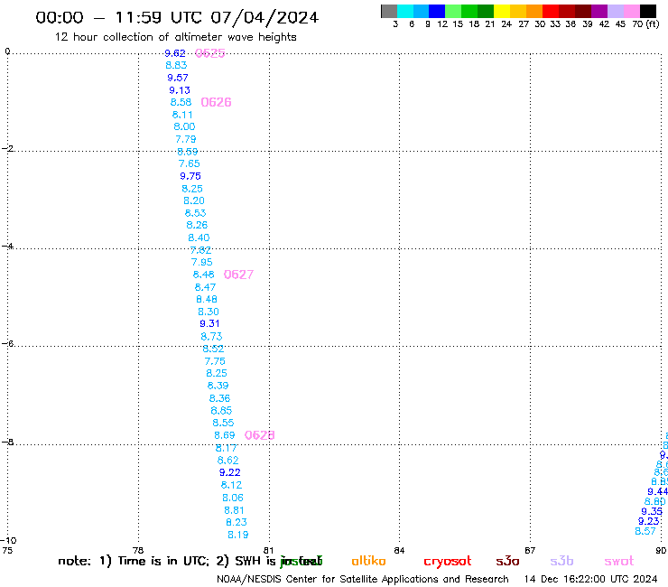Click the 8.55 wave height value
Image resolution: width=668 pixels, height=587 pixels.
pos(223,423)
